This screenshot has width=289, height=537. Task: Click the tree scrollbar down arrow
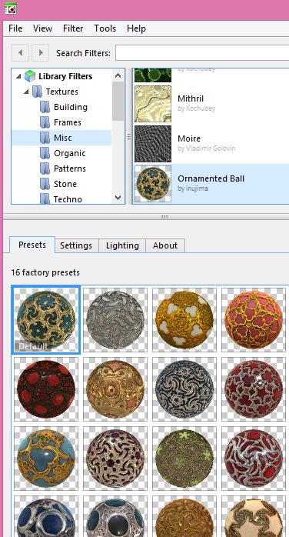coord(118,198)
